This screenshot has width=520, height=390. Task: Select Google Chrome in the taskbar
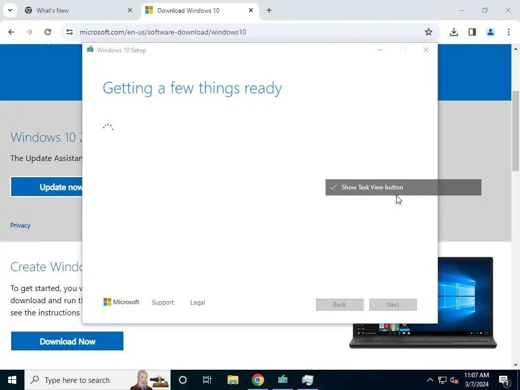click(x=257, y=380)
